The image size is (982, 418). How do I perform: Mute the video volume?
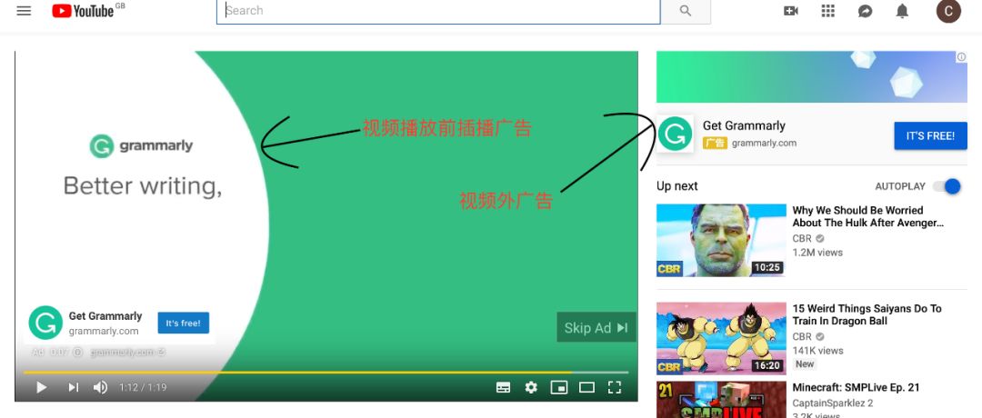pos(100,387)
